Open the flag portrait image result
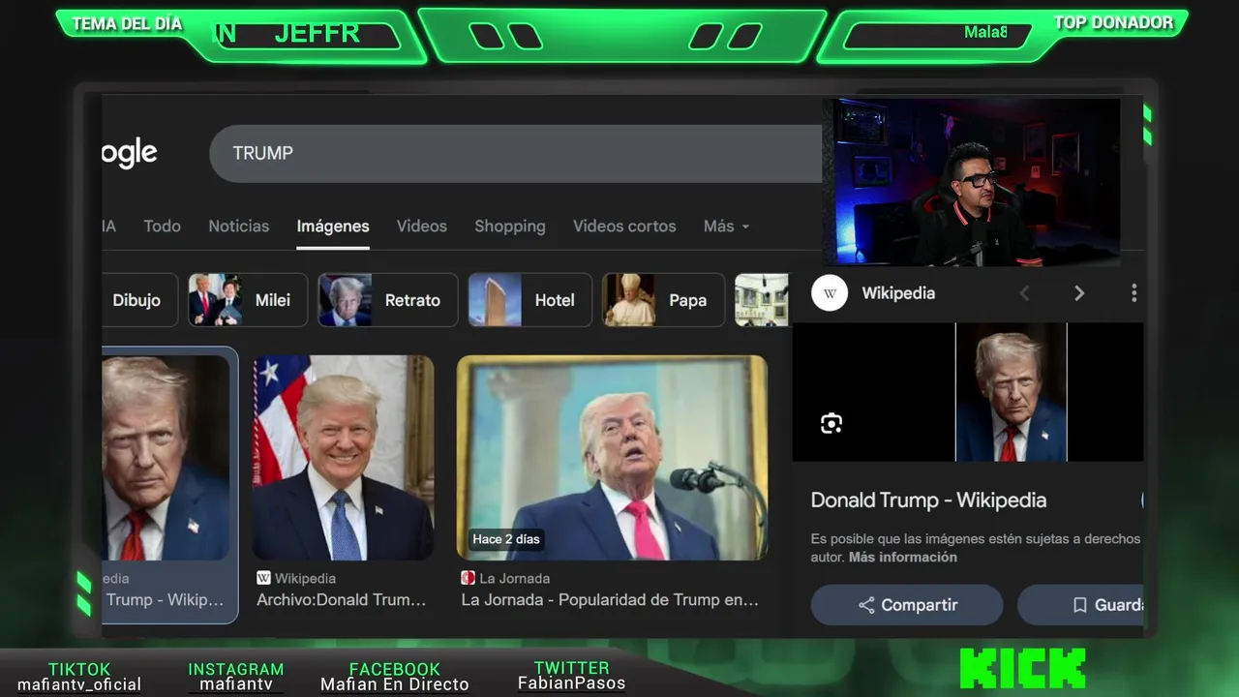This screenshot has height=697, width=1239. pyautogui.click(x=344, y=458)
